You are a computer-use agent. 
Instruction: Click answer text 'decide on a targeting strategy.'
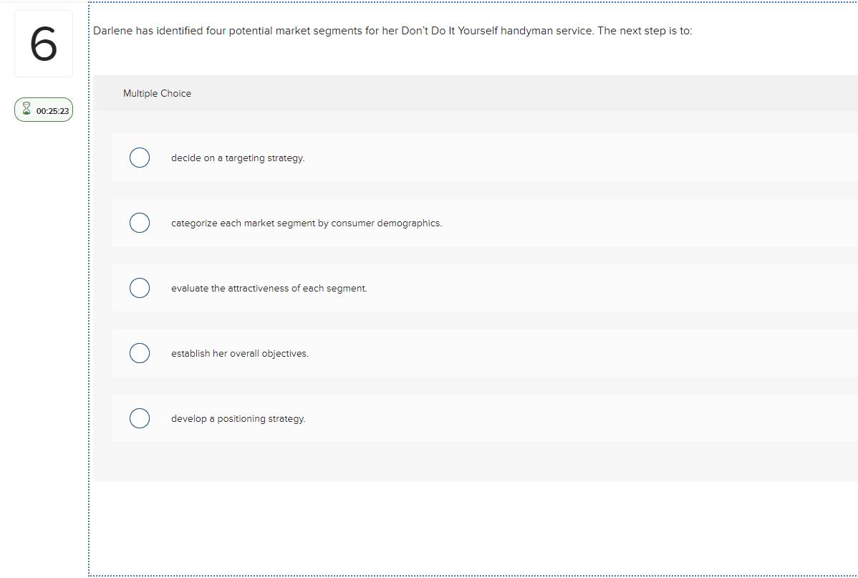(x=238, y=158)
